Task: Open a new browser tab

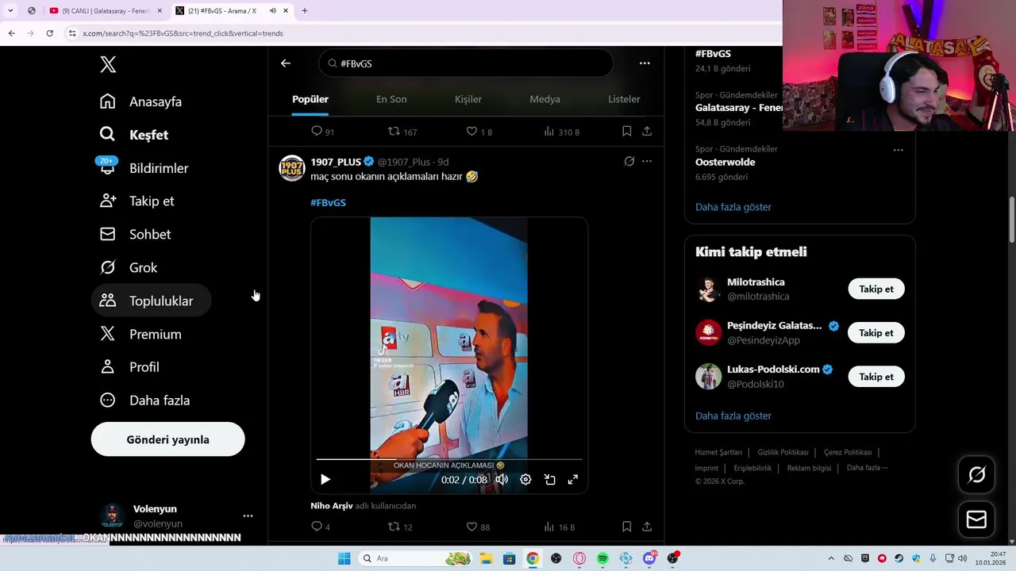Action: 304,10
